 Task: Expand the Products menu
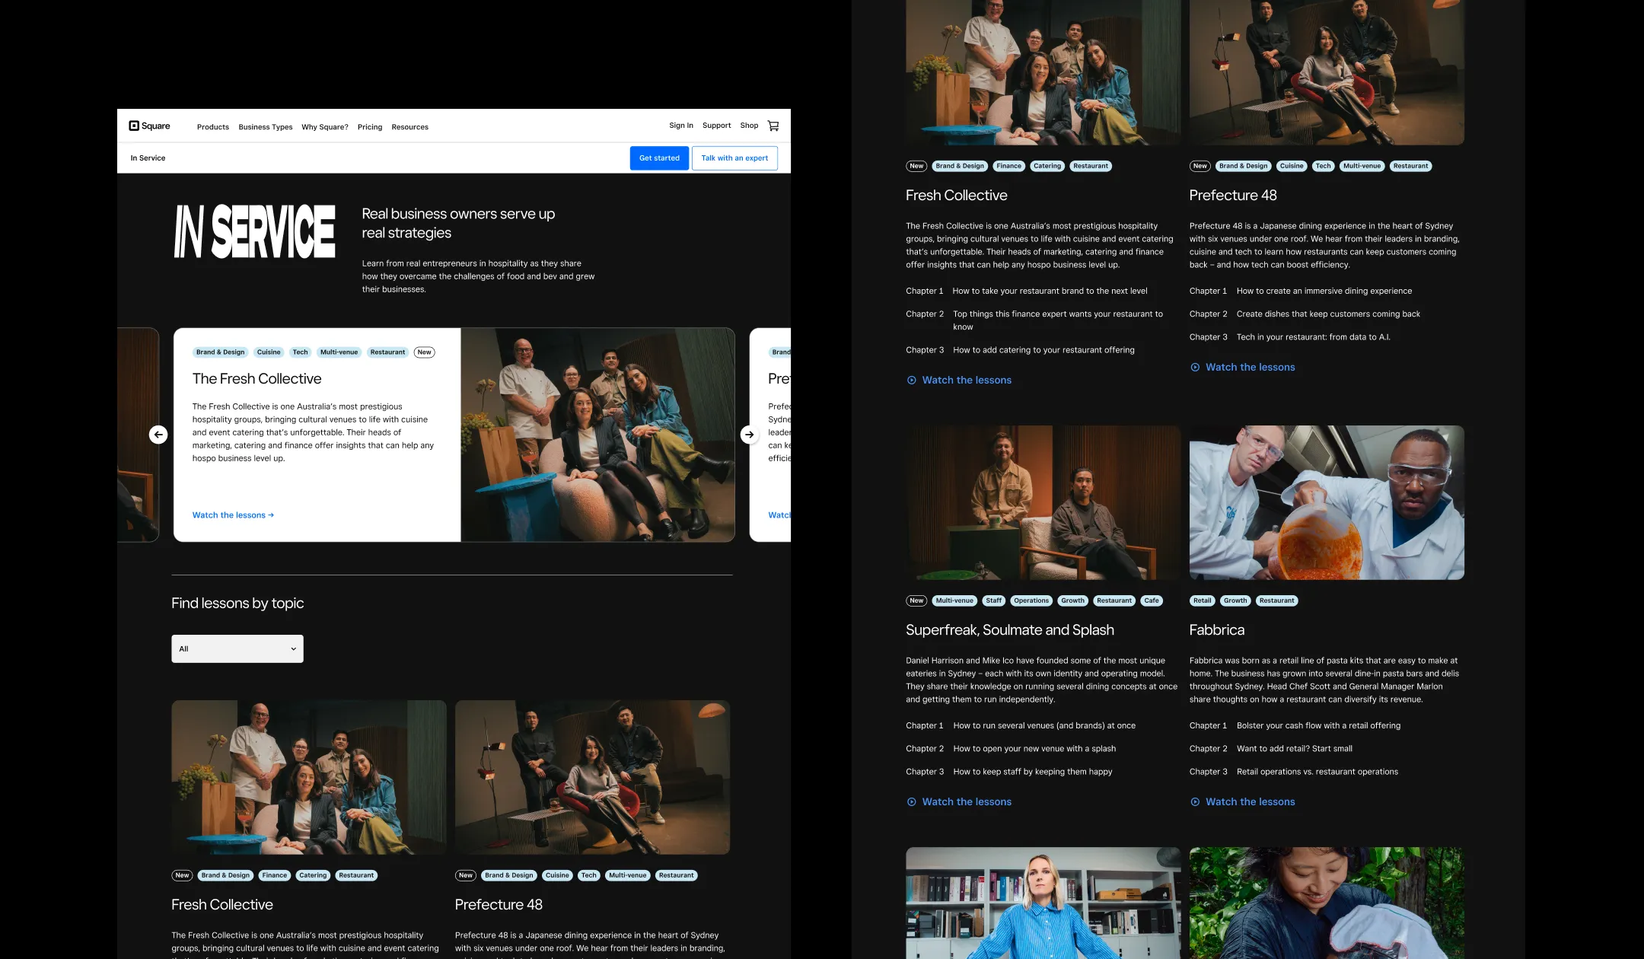pyautogui.click(x=212, y=127)
